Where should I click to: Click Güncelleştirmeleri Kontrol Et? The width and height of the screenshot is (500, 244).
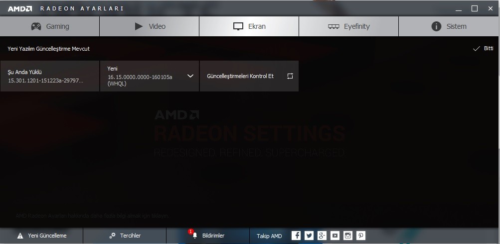click(249, 76)
